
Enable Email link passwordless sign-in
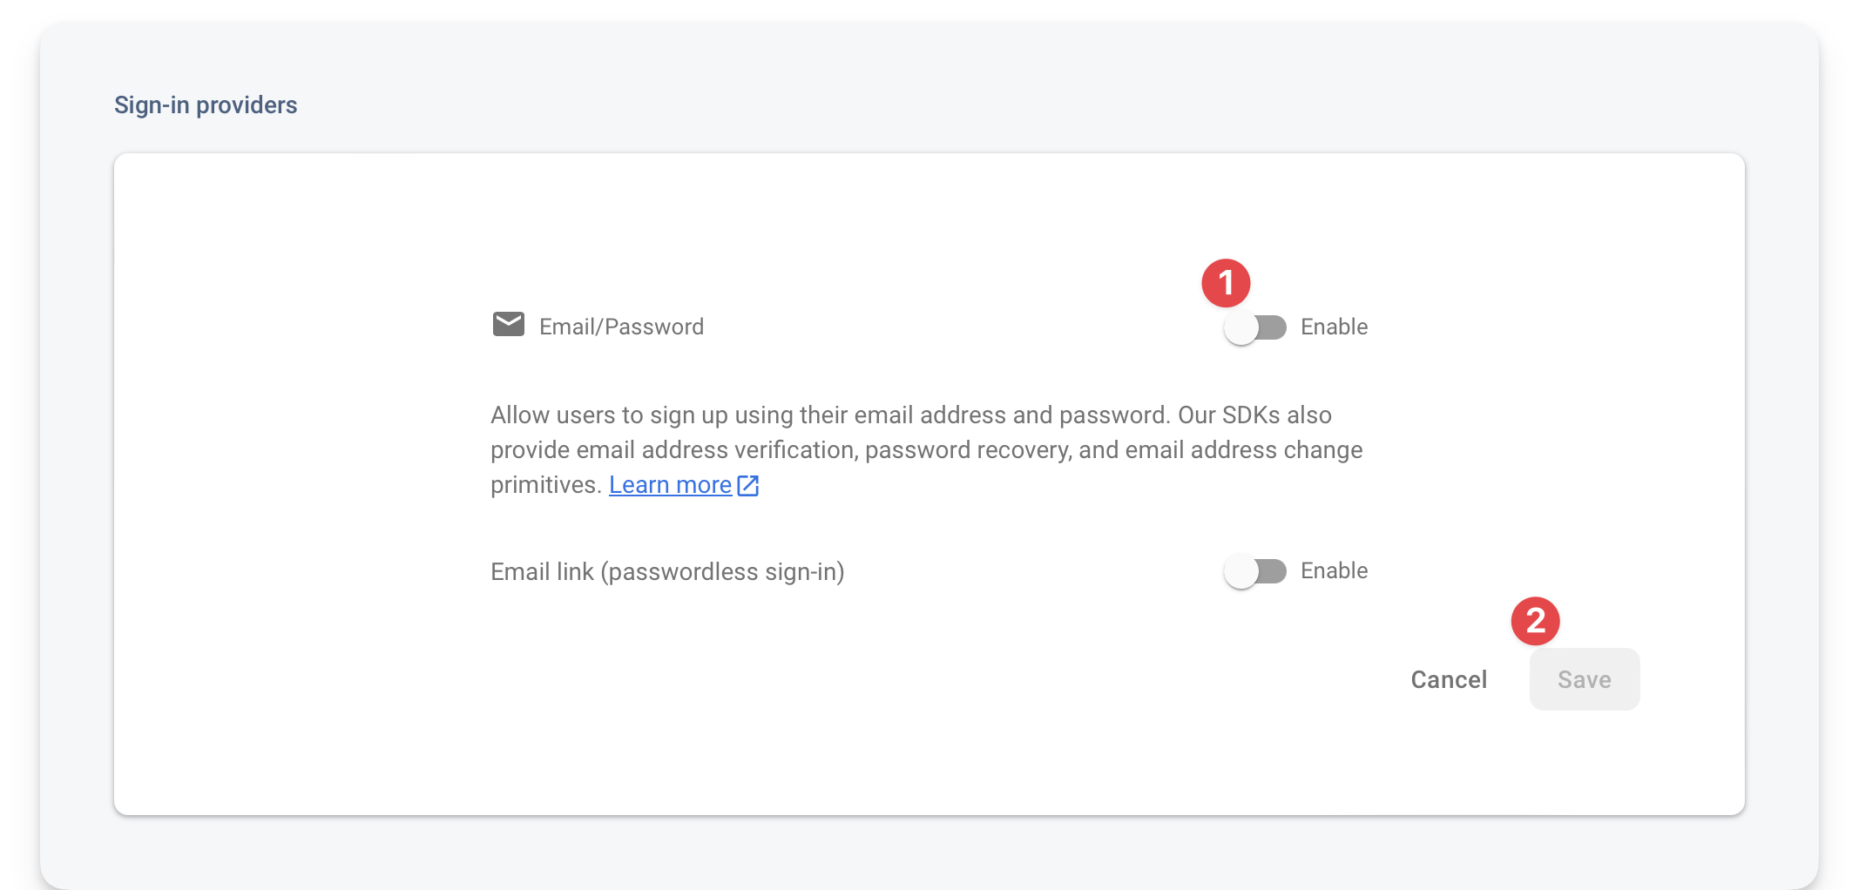(1254, 570)
